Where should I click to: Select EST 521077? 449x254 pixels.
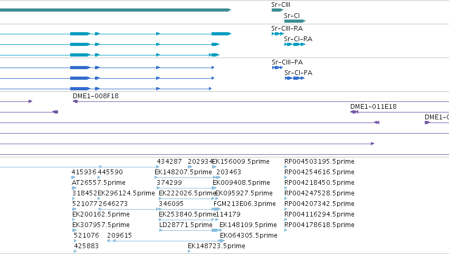click(85, 204)
